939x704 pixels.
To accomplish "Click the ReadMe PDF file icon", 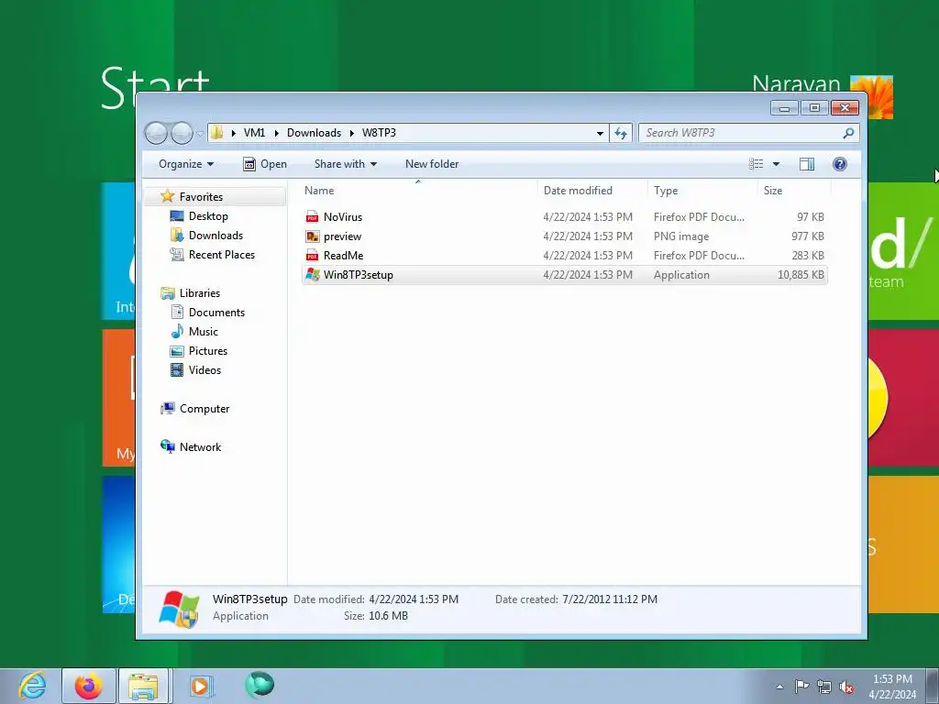I will point(312,256).
